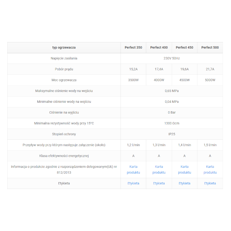The image size is (231, 231).
Task: Select the 230V 50Hz voltage cell
Action: tap(172, 59)
